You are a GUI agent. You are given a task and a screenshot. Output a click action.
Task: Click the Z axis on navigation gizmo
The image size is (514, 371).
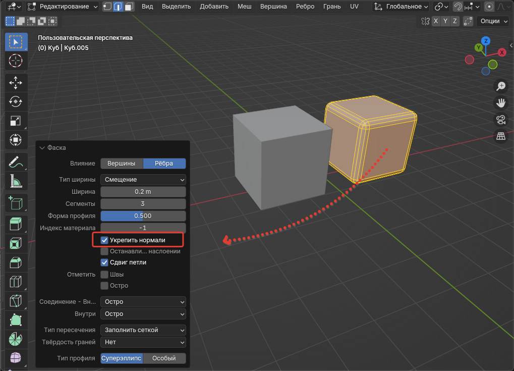tap(486, 41)
